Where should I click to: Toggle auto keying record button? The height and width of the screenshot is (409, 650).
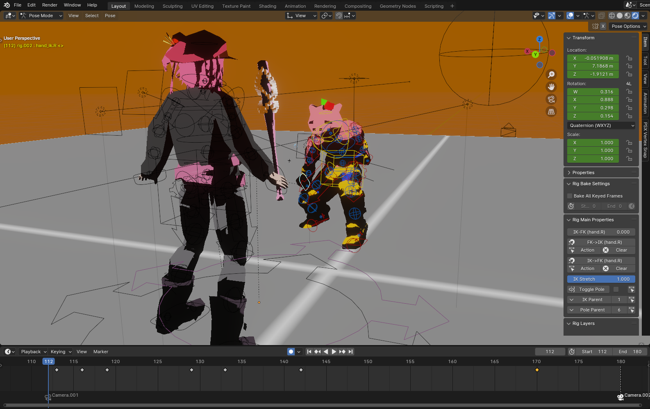coord(291,352)
